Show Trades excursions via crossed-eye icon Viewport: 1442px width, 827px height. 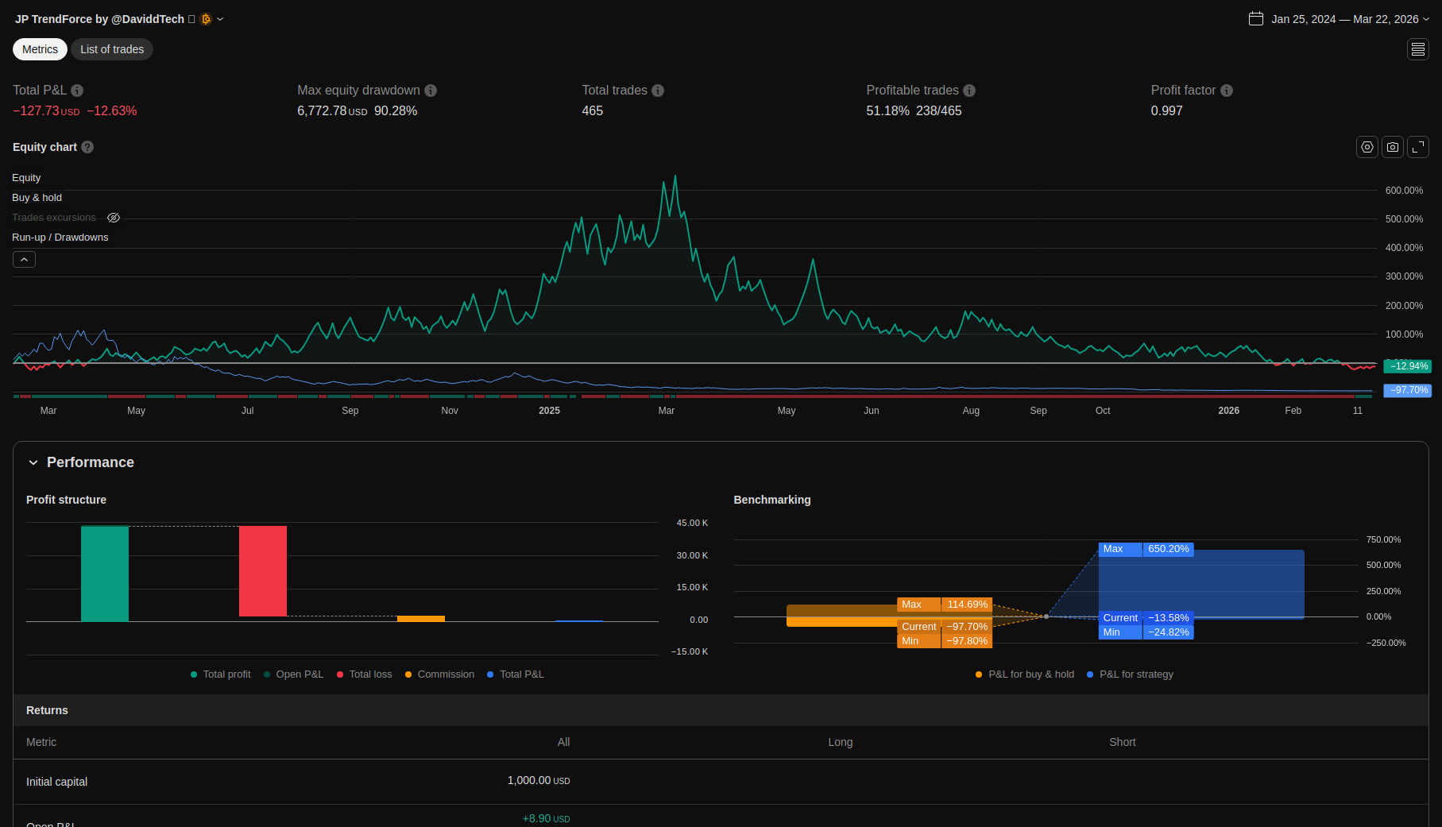click(114, 218)
